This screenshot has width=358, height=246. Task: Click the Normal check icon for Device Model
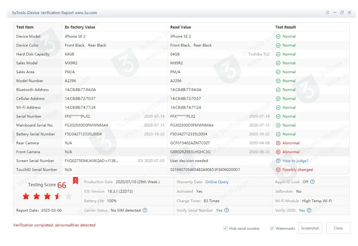pos(278,37)
